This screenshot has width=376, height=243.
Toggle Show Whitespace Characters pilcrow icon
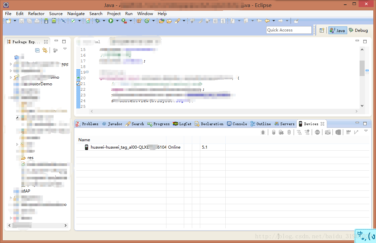[223, 21]
